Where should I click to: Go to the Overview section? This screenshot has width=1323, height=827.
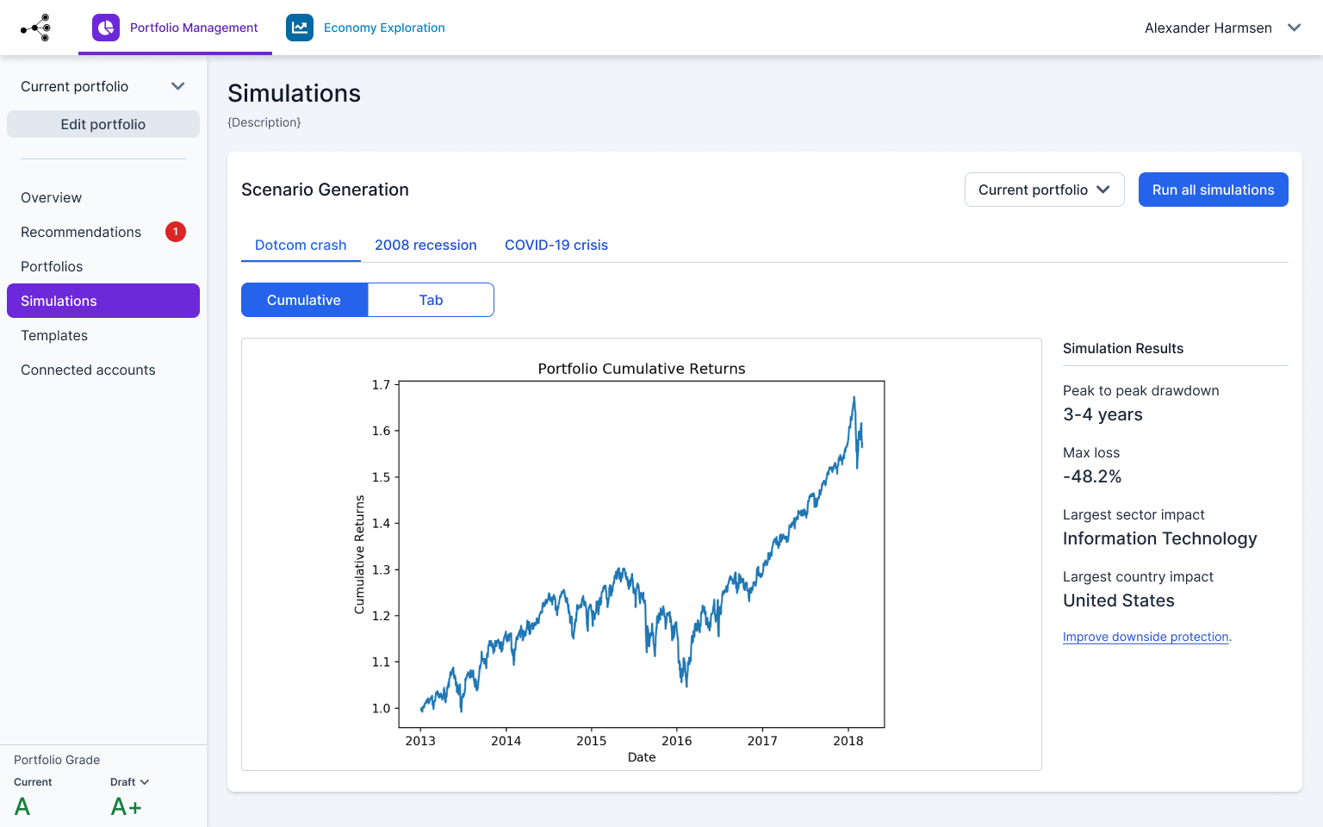pyautogui.click(x=51, y=197)
